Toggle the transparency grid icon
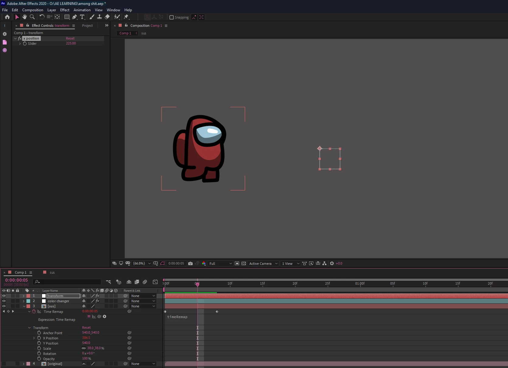Viewport: 508px width, 368px height. [x=244, y=264]
